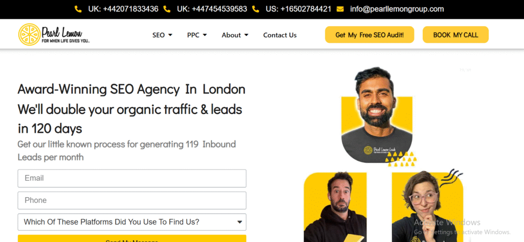The height and width of the screenshot is (242, 524).
Task: Call UK number +442071833436 link
Action: tap(123, 9)
